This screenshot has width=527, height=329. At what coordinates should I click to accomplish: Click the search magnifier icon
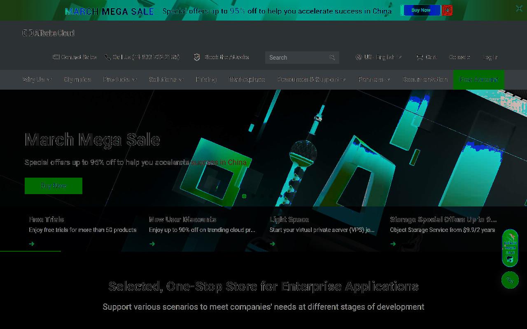[332, 57]
